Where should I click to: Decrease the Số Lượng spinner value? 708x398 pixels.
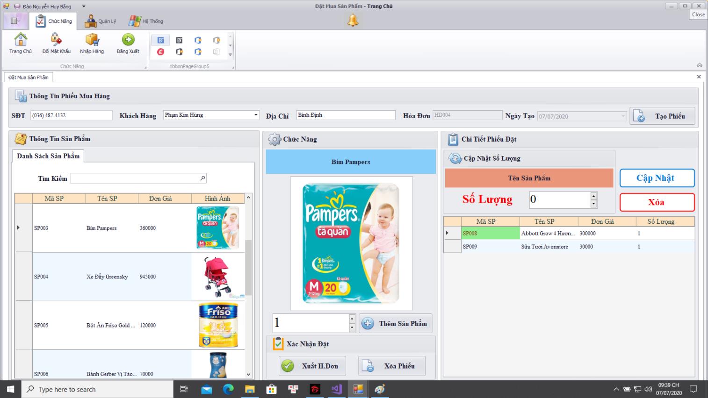[593, 204]
